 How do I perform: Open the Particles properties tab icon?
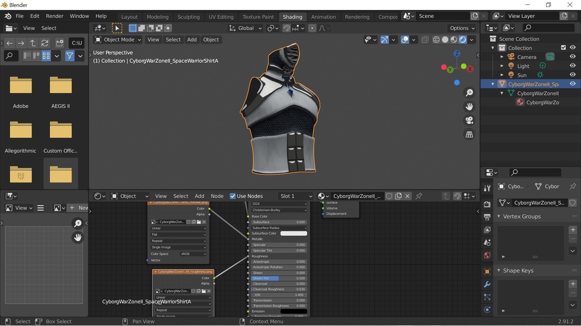click(x=487, y=297)
